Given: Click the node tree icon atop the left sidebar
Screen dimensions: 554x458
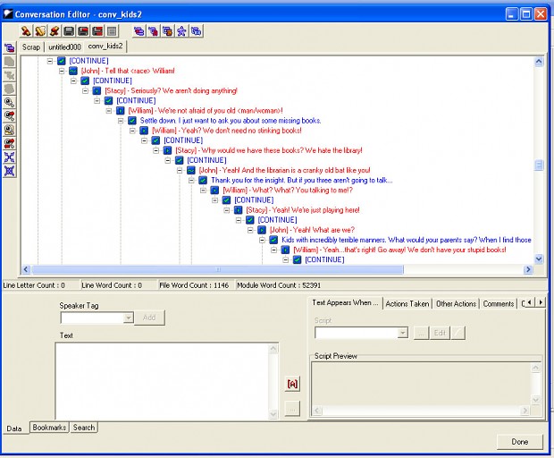Looking at the screenshot, I should click(x=10, y=47).
